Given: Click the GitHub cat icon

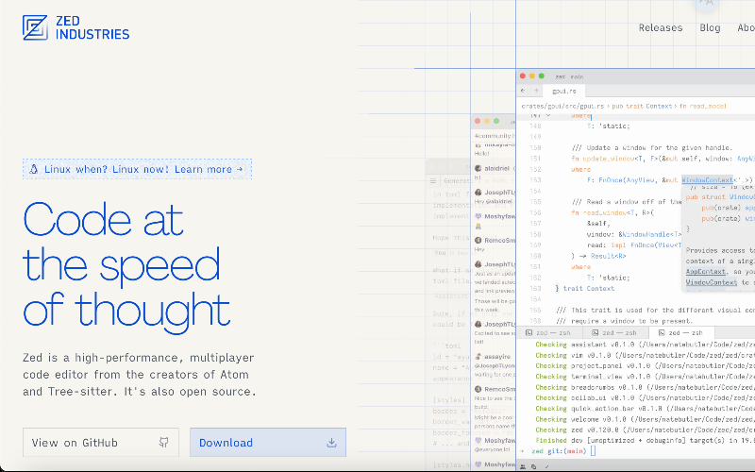Looking at the screenshot, I should (164, 442).
